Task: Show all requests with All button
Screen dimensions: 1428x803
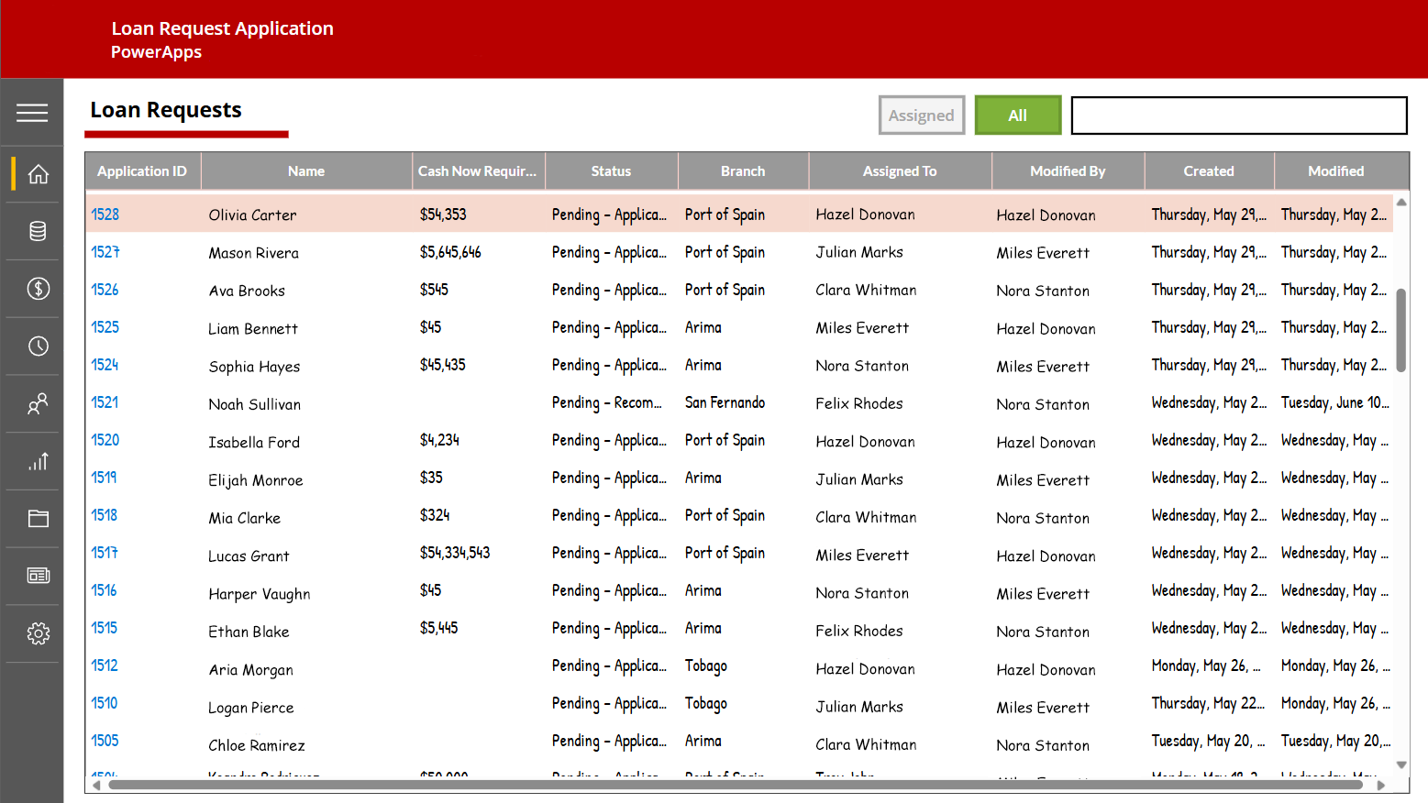Action: (1018, 115)
